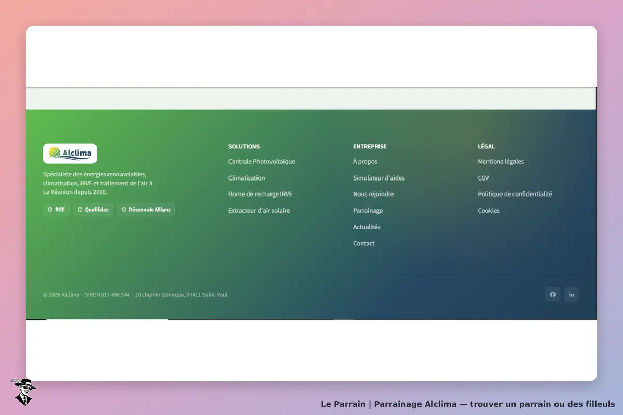Click the SIREN 817 496 144 text
Viewport: 623px width, 415px height.
tap(107, 295)
